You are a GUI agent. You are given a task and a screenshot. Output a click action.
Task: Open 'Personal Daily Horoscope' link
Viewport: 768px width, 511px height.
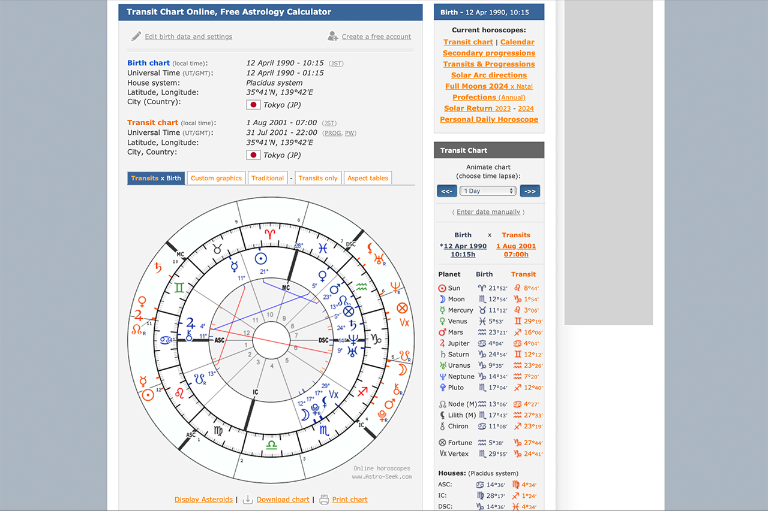[489, 119]
